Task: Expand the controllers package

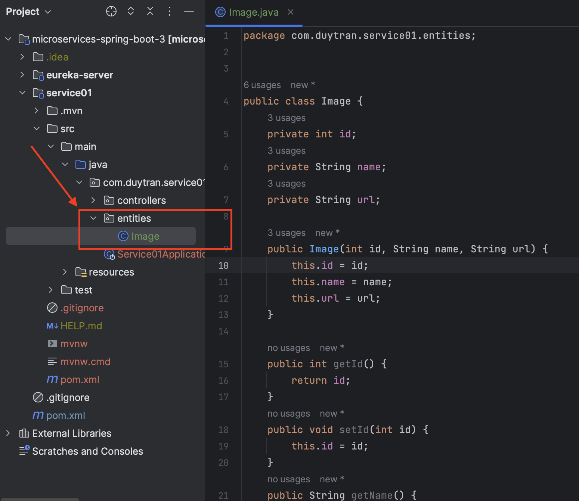Action: tap(93, 200)
